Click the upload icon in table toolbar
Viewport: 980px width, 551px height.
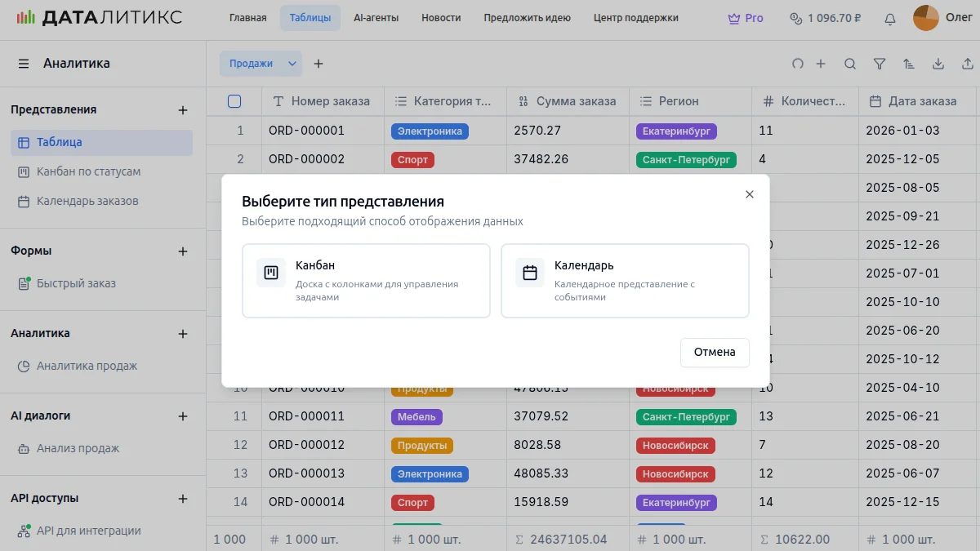coord(968,64)
